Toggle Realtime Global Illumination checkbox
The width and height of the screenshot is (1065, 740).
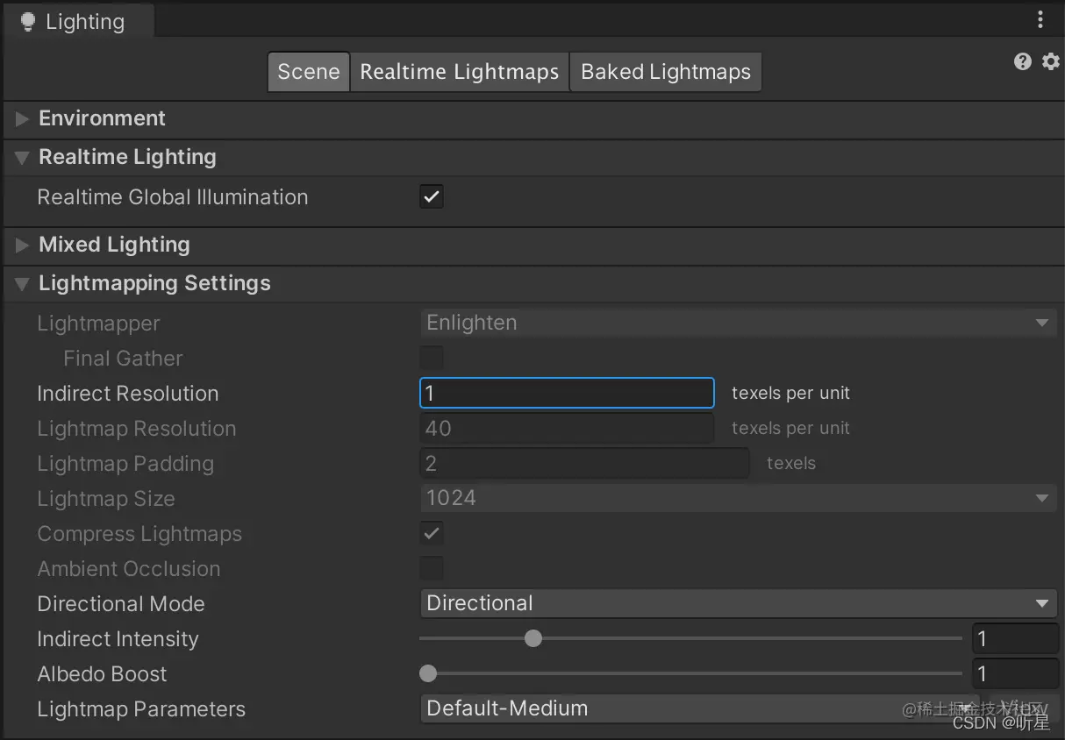(431, 196)
